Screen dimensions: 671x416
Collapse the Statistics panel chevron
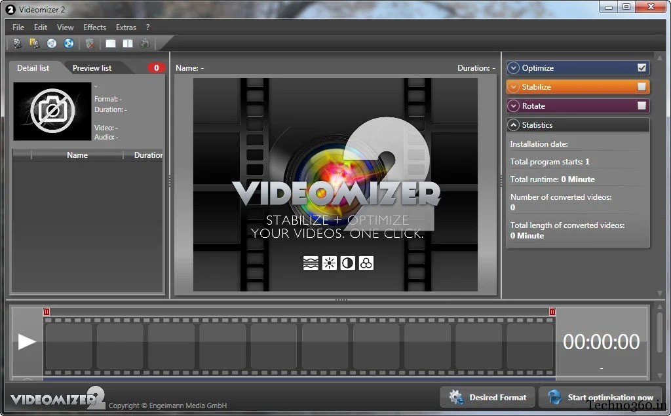tap(513, 125)
